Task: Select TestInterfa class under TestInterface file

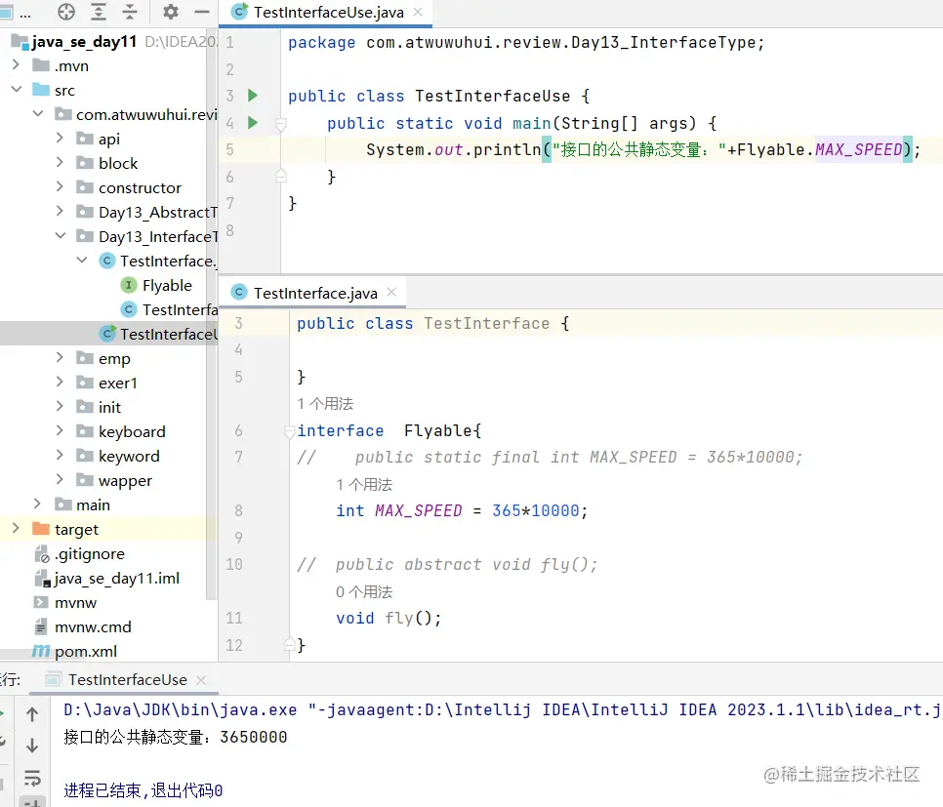Action: tap(170, 309)
